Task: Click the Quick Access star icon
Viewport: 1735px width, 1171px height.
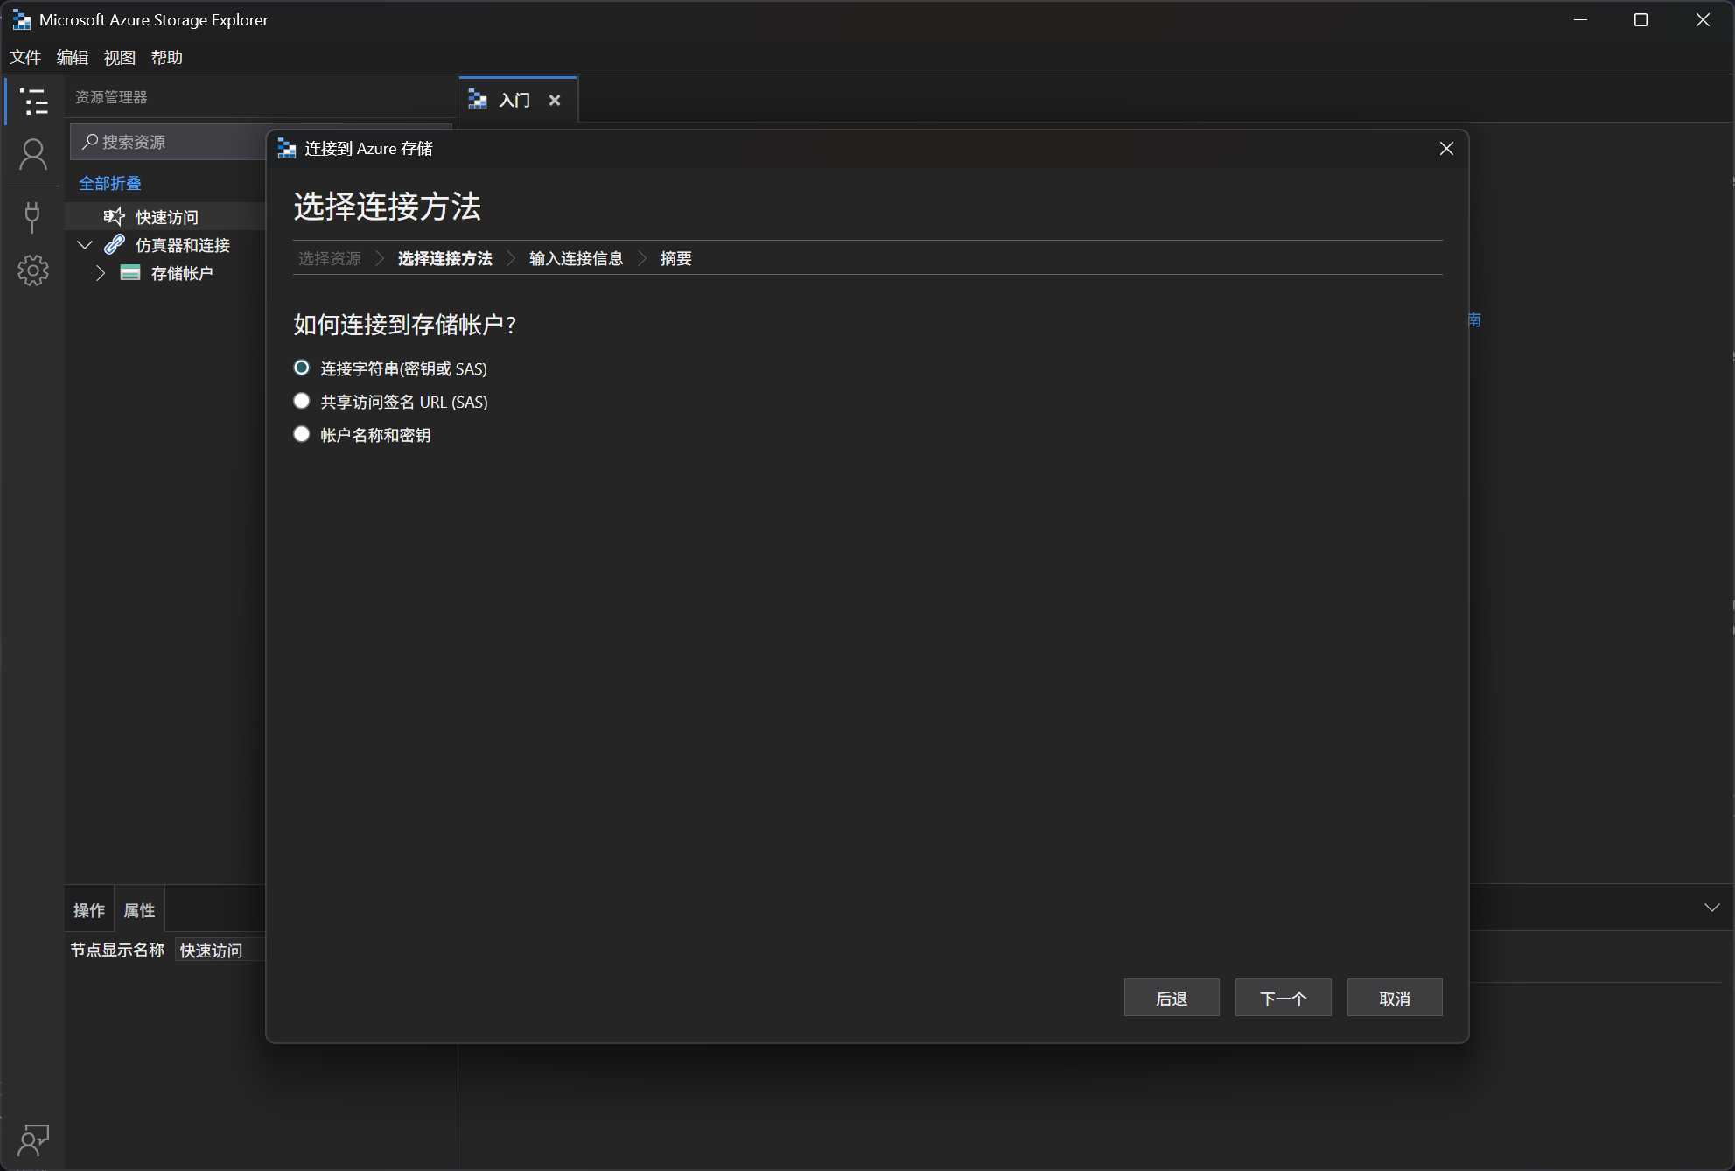Action: tap(115, 216)
